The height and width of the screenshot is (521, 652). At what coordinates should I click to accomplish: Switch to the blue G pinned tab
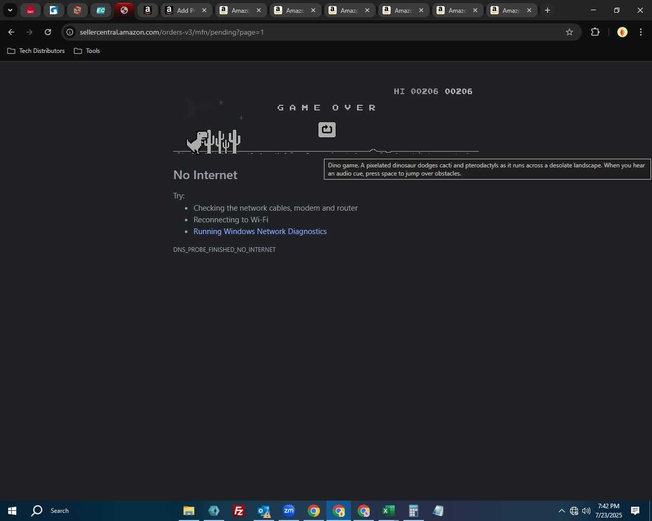click(x=54, y=10)
